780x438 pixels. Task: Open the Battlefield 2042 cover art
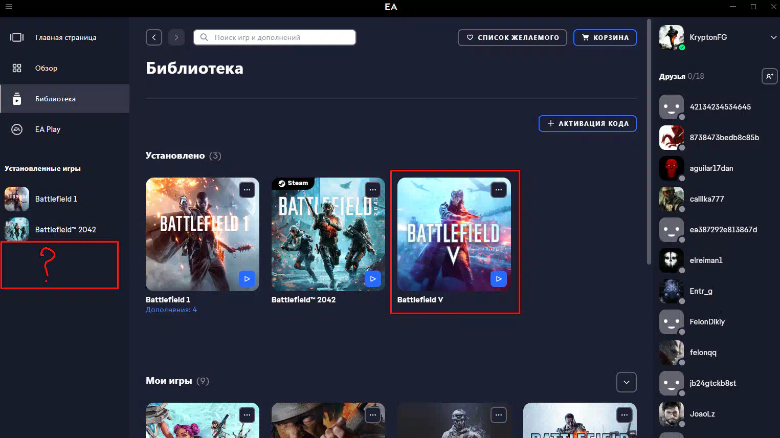328,234
